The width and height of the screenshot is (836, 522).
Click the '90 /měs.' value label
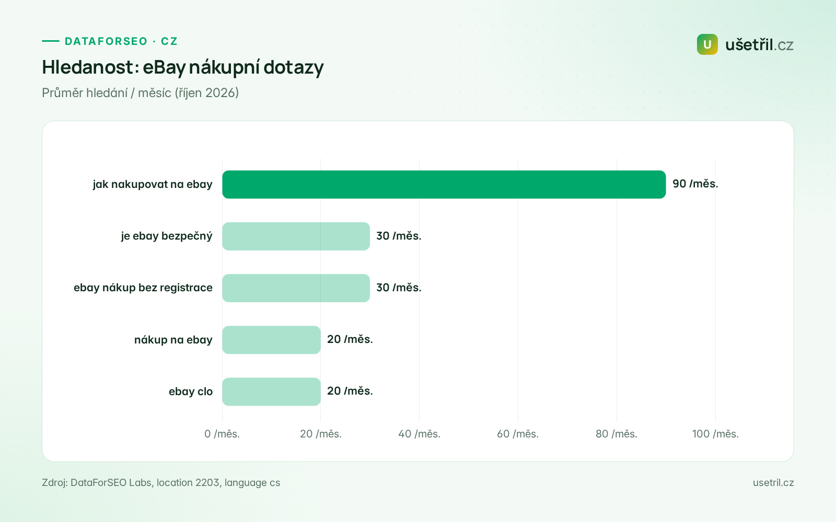click(x=695, y=184)
